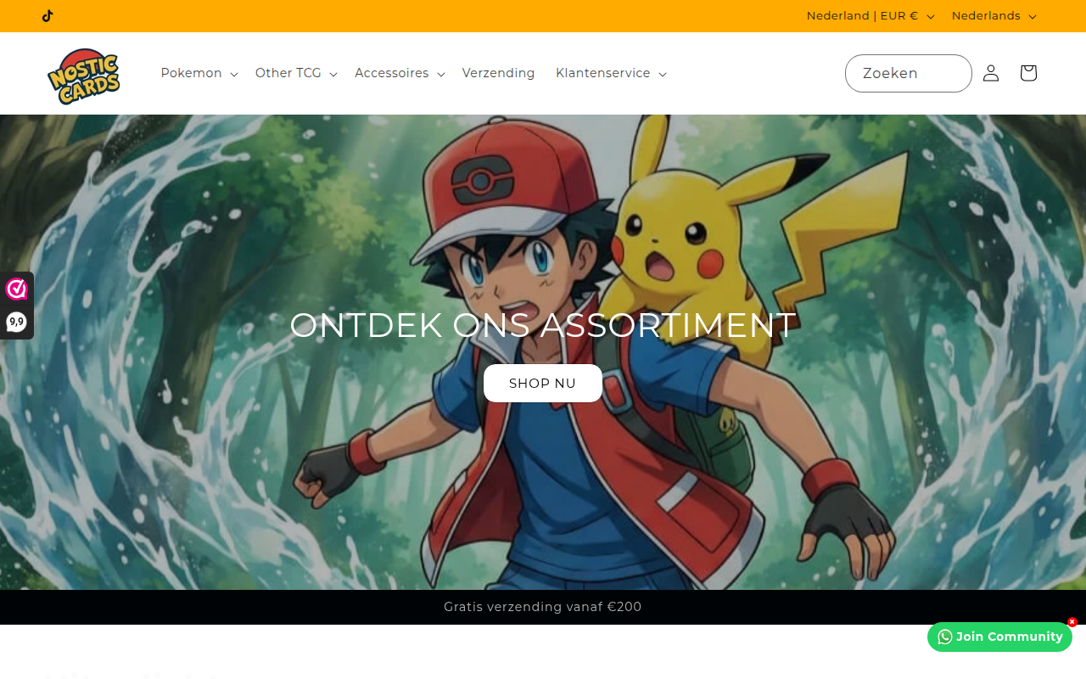Click the 9,9 rating score badge

(16, 322)
